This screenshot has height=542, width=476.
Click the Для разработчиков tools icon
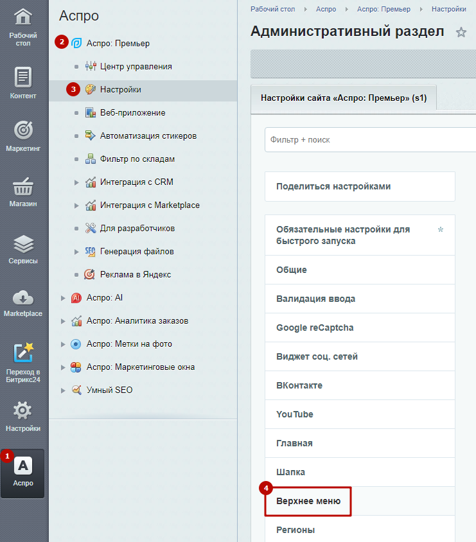pyautogui.click(x=91, y=228)
